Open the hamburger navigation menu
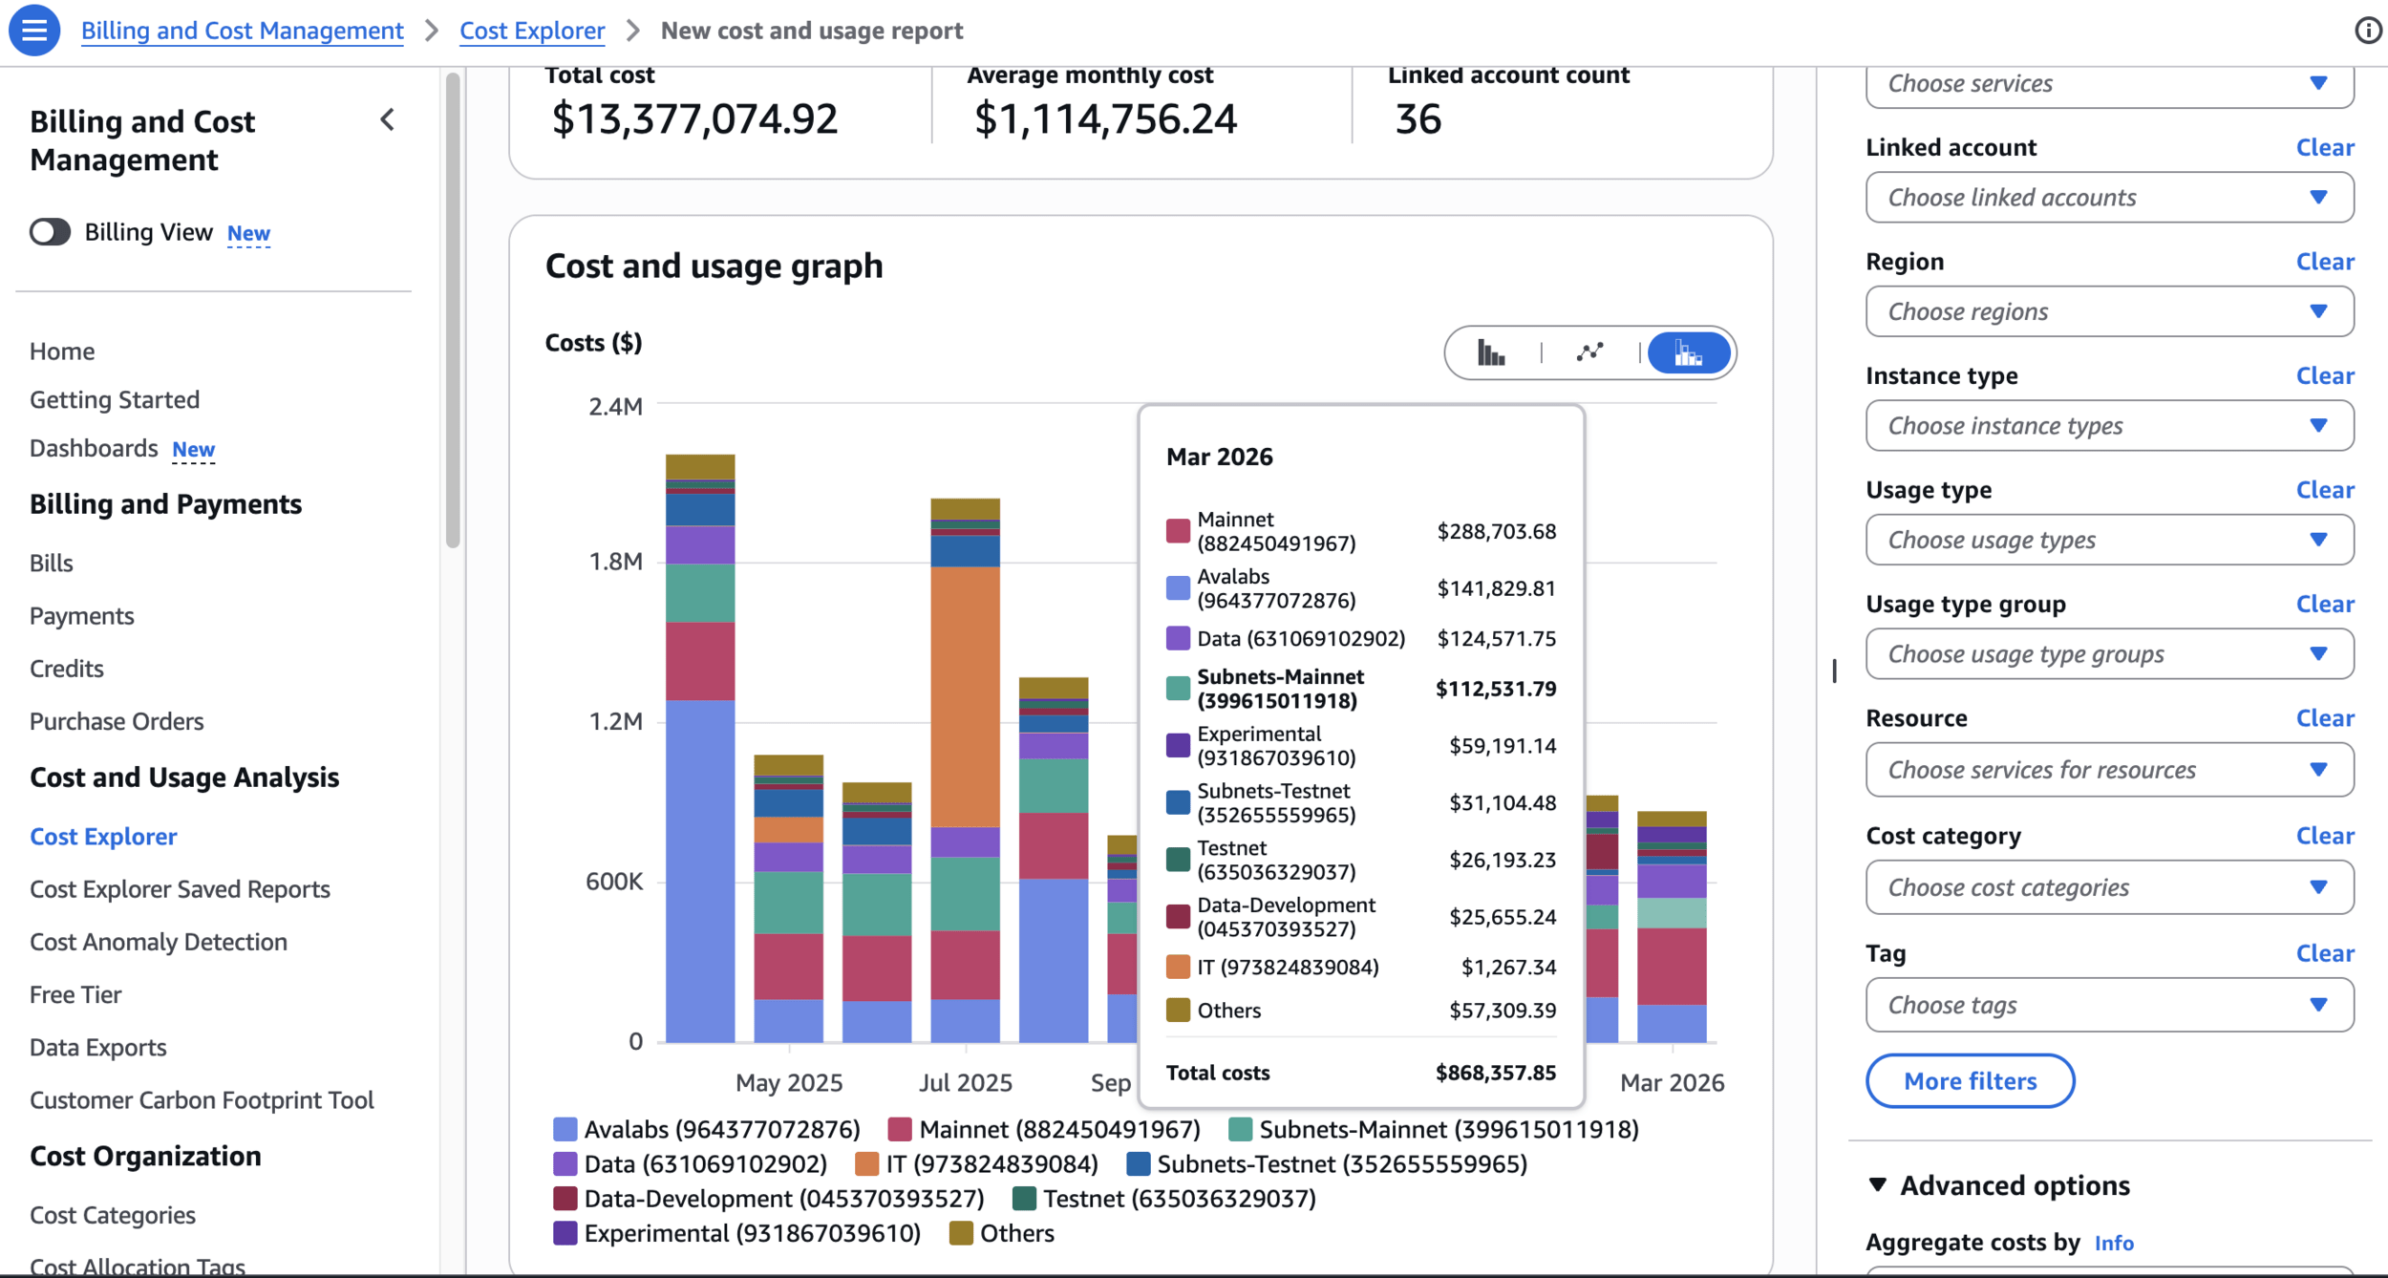 [x=33, y=31]
